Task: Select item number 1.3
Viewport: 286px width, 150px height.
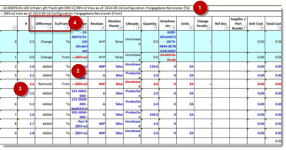Action: pos(26,104)
